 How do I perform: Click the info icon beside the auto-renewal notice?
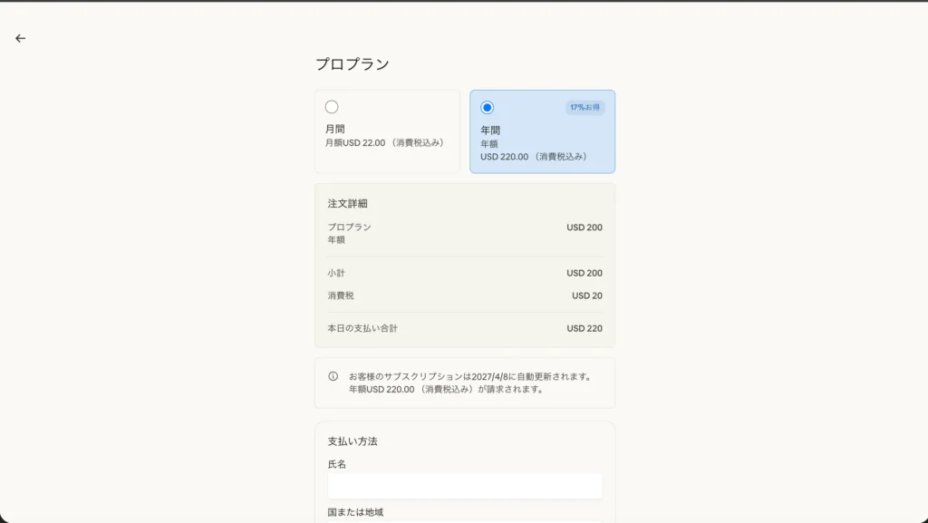click(x=333, y=376)
